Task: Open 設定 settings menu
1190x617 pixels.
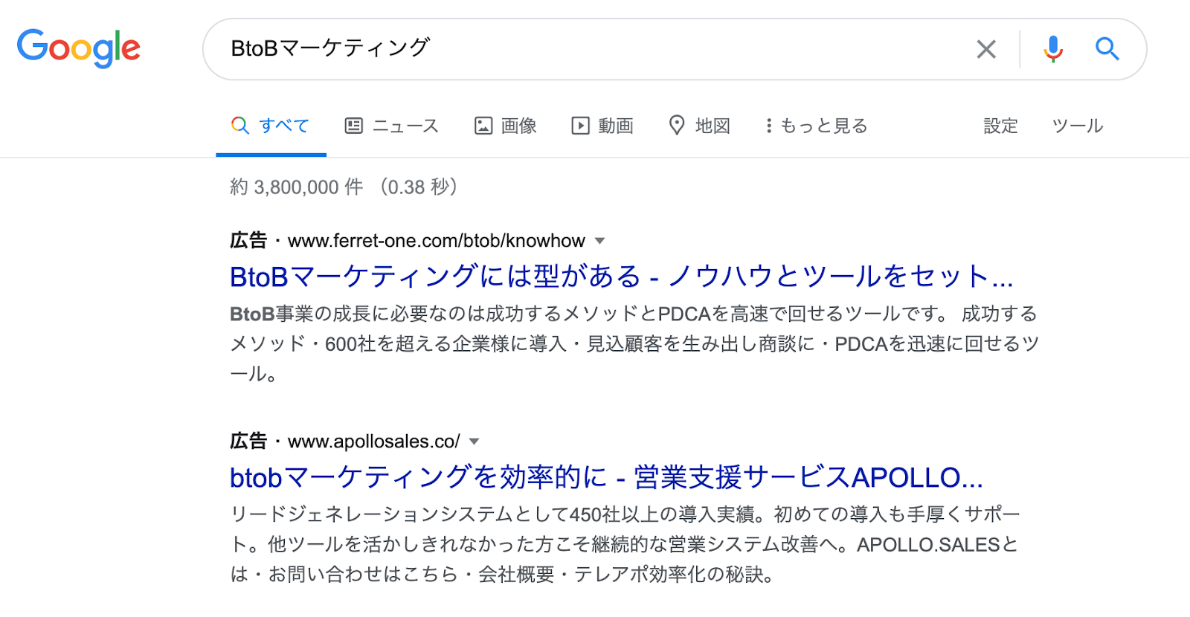Action: tap(1000, 126)
